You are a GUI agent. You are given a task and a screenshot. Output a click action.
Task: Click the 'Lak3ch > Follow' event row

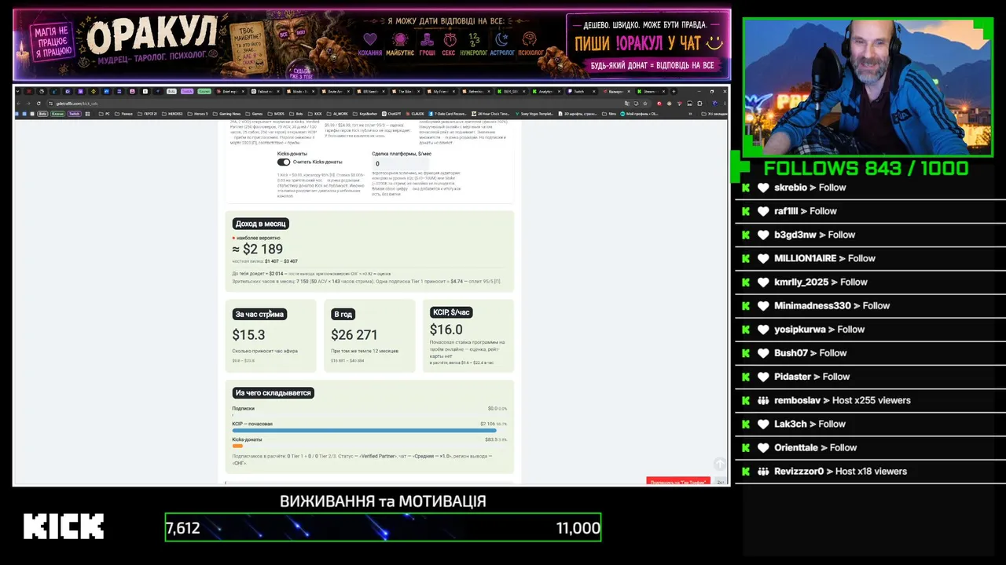click(x=868, y=424)
